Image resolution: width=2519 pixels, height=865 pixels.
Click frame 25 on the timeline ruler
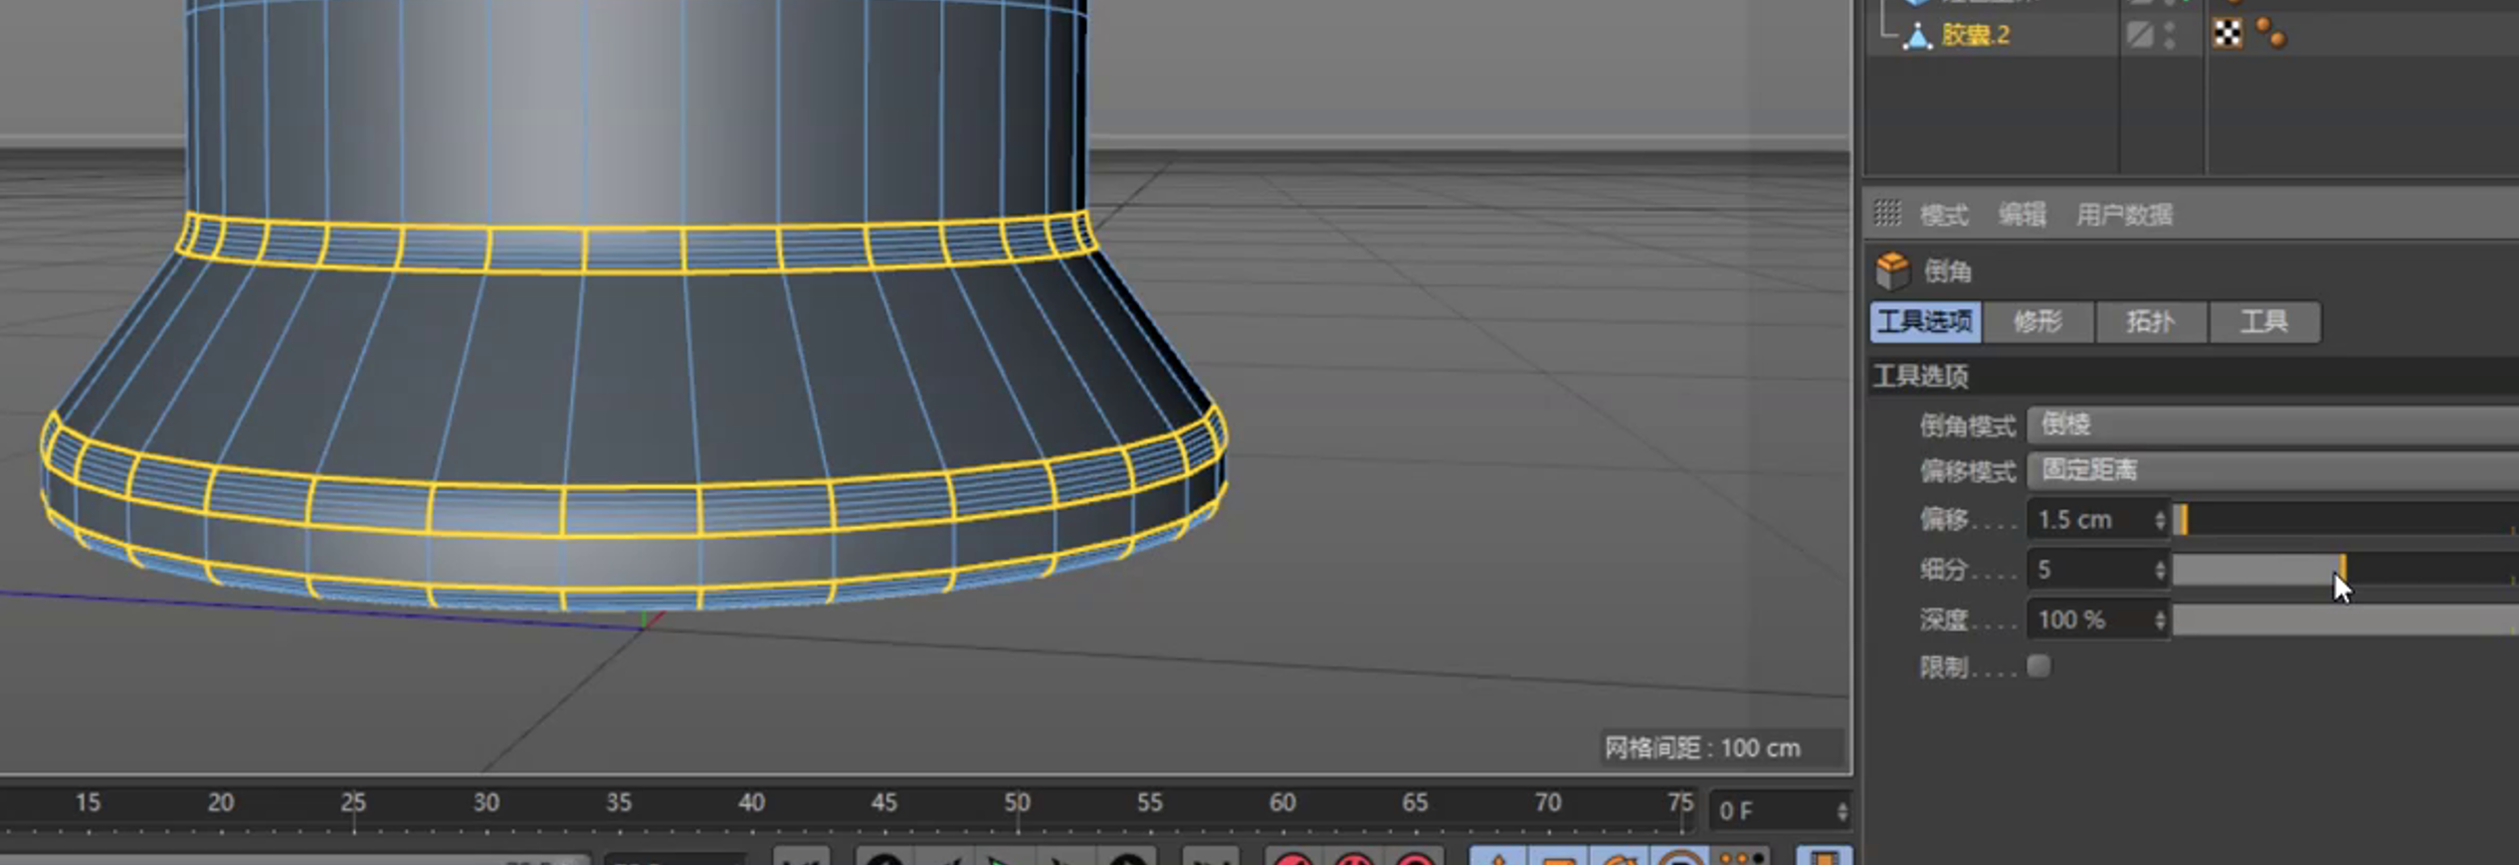click(353, 802)
